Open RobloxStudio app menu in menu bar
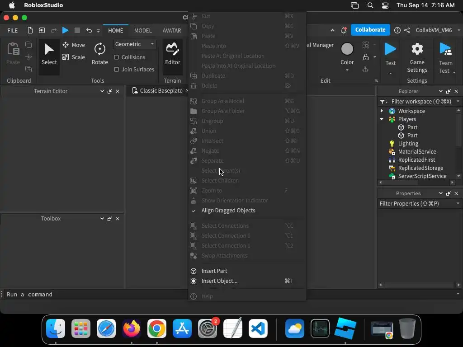The image size is (463, 347). point(43,5)
